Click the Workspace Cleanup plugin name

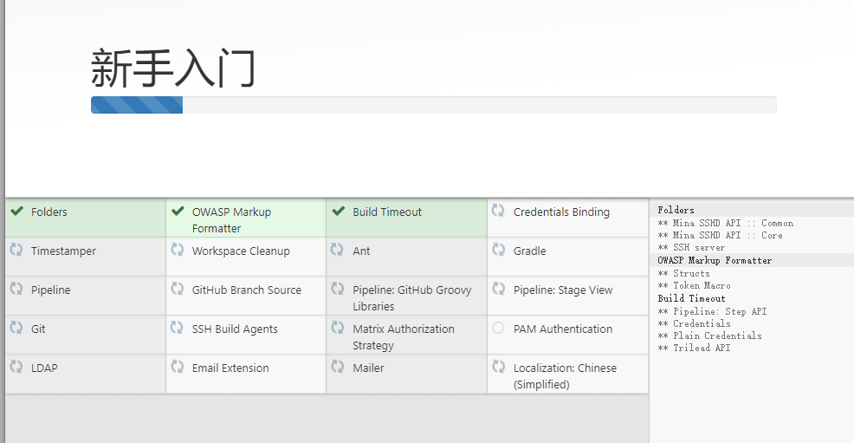tap(241, 251)
